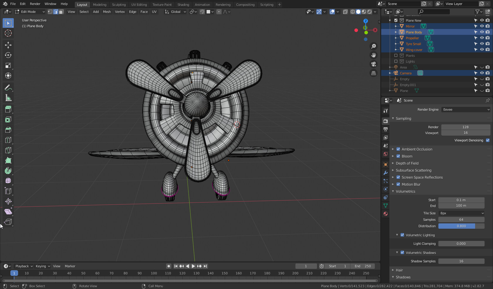This screenshot has height=289, width=493.
Task: Disable the Ambient Occlusion checkbox
Action: point(398,149)
